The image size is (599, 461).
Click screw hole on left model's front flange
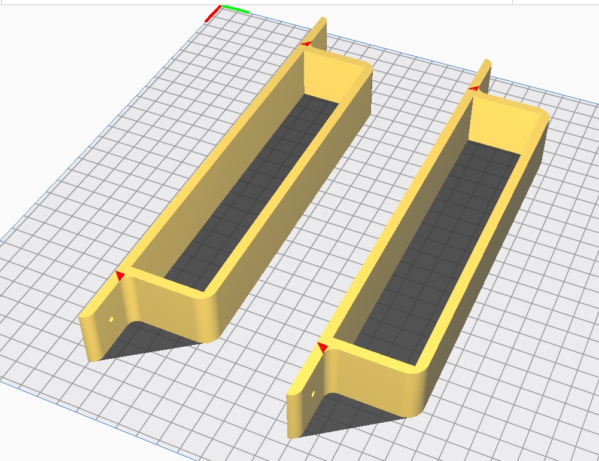111,320
